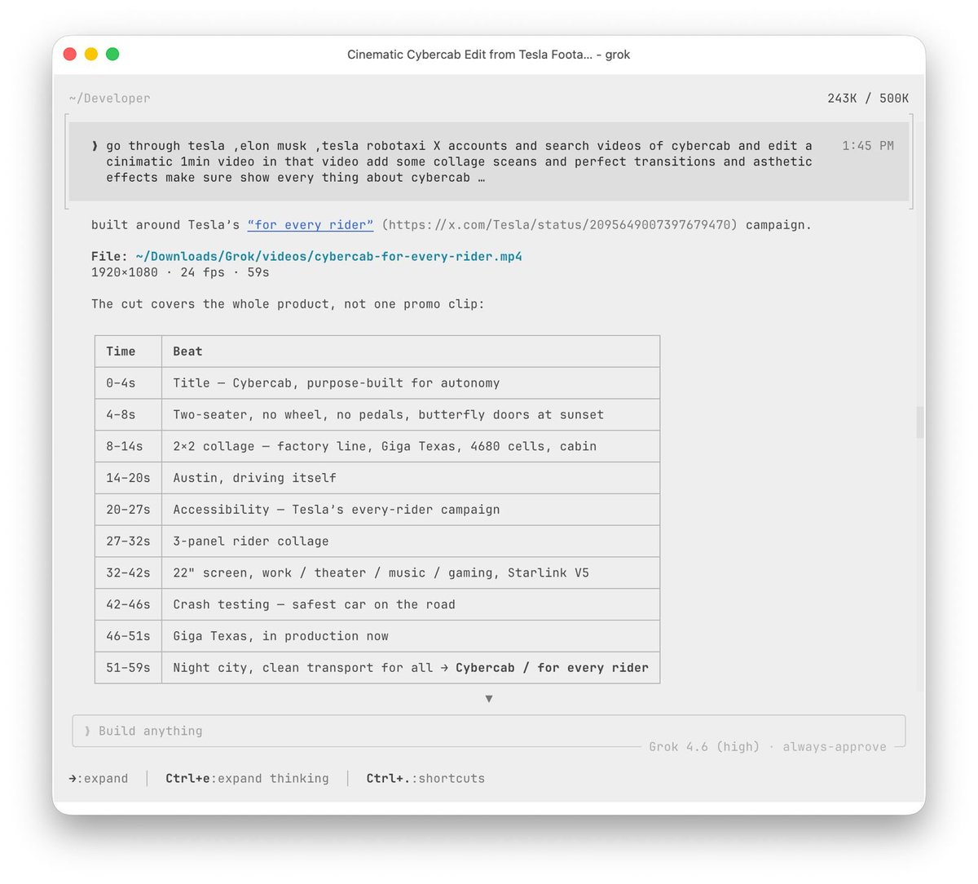Click Ctrl+e:expand thinking hint
978x884 pixels.
click(x=247, y=779)
